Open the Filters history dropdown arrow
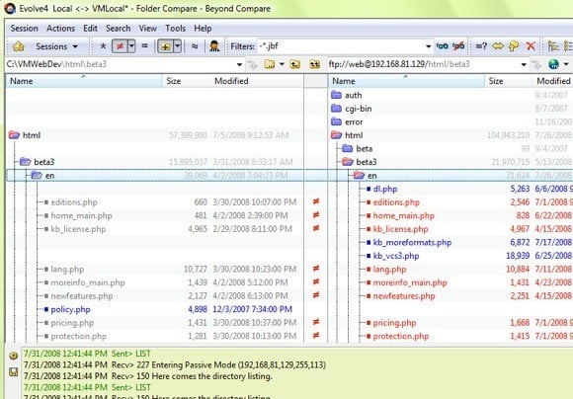Viewport: 573px width, 399px height. 429,46
